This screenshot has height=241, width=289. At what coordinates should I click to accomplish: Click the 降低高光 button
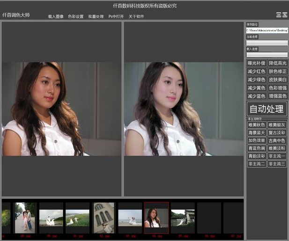[277, 63]
